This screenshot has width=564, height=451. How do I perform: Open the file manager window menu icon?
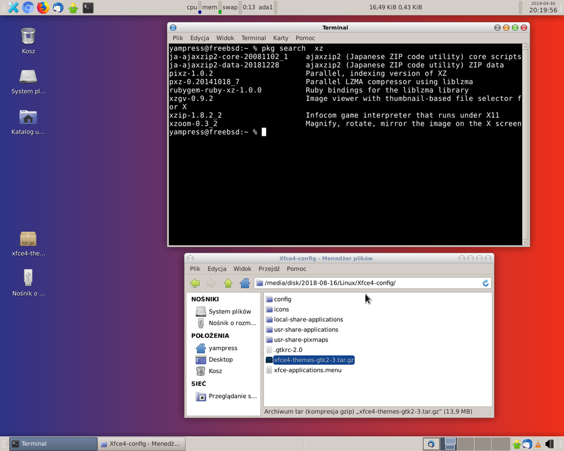click(190, 258)
